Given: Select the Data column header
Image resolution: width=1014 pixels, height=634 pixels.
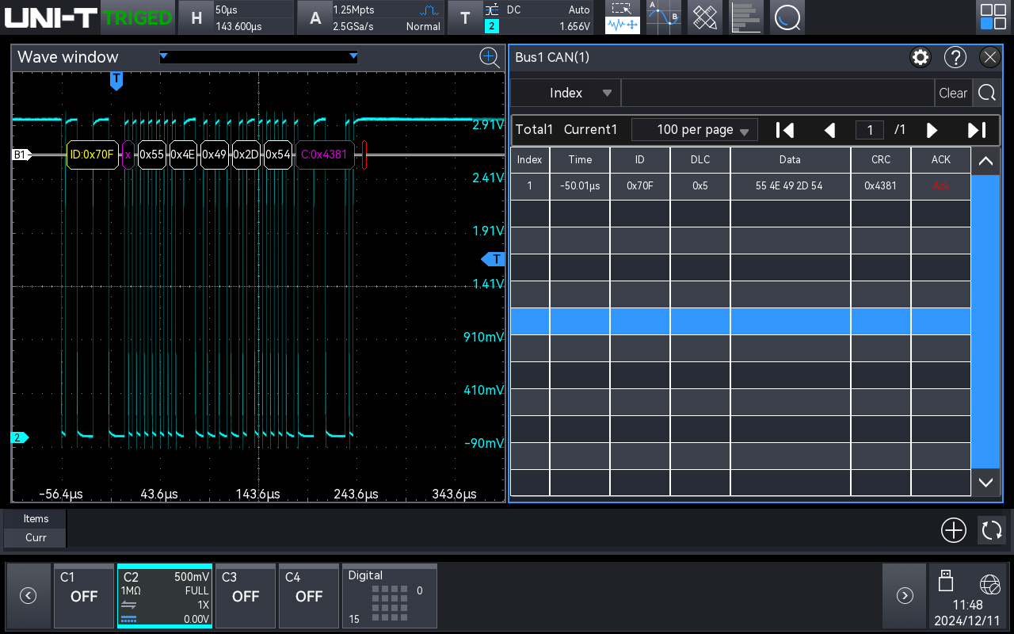Looking at the screenshot, I should (790, 159).
